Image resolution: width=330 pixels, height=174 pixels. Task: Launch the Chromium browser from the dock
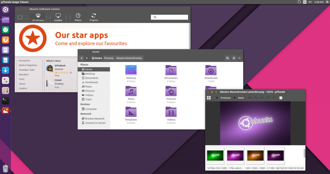pos(5,30)
